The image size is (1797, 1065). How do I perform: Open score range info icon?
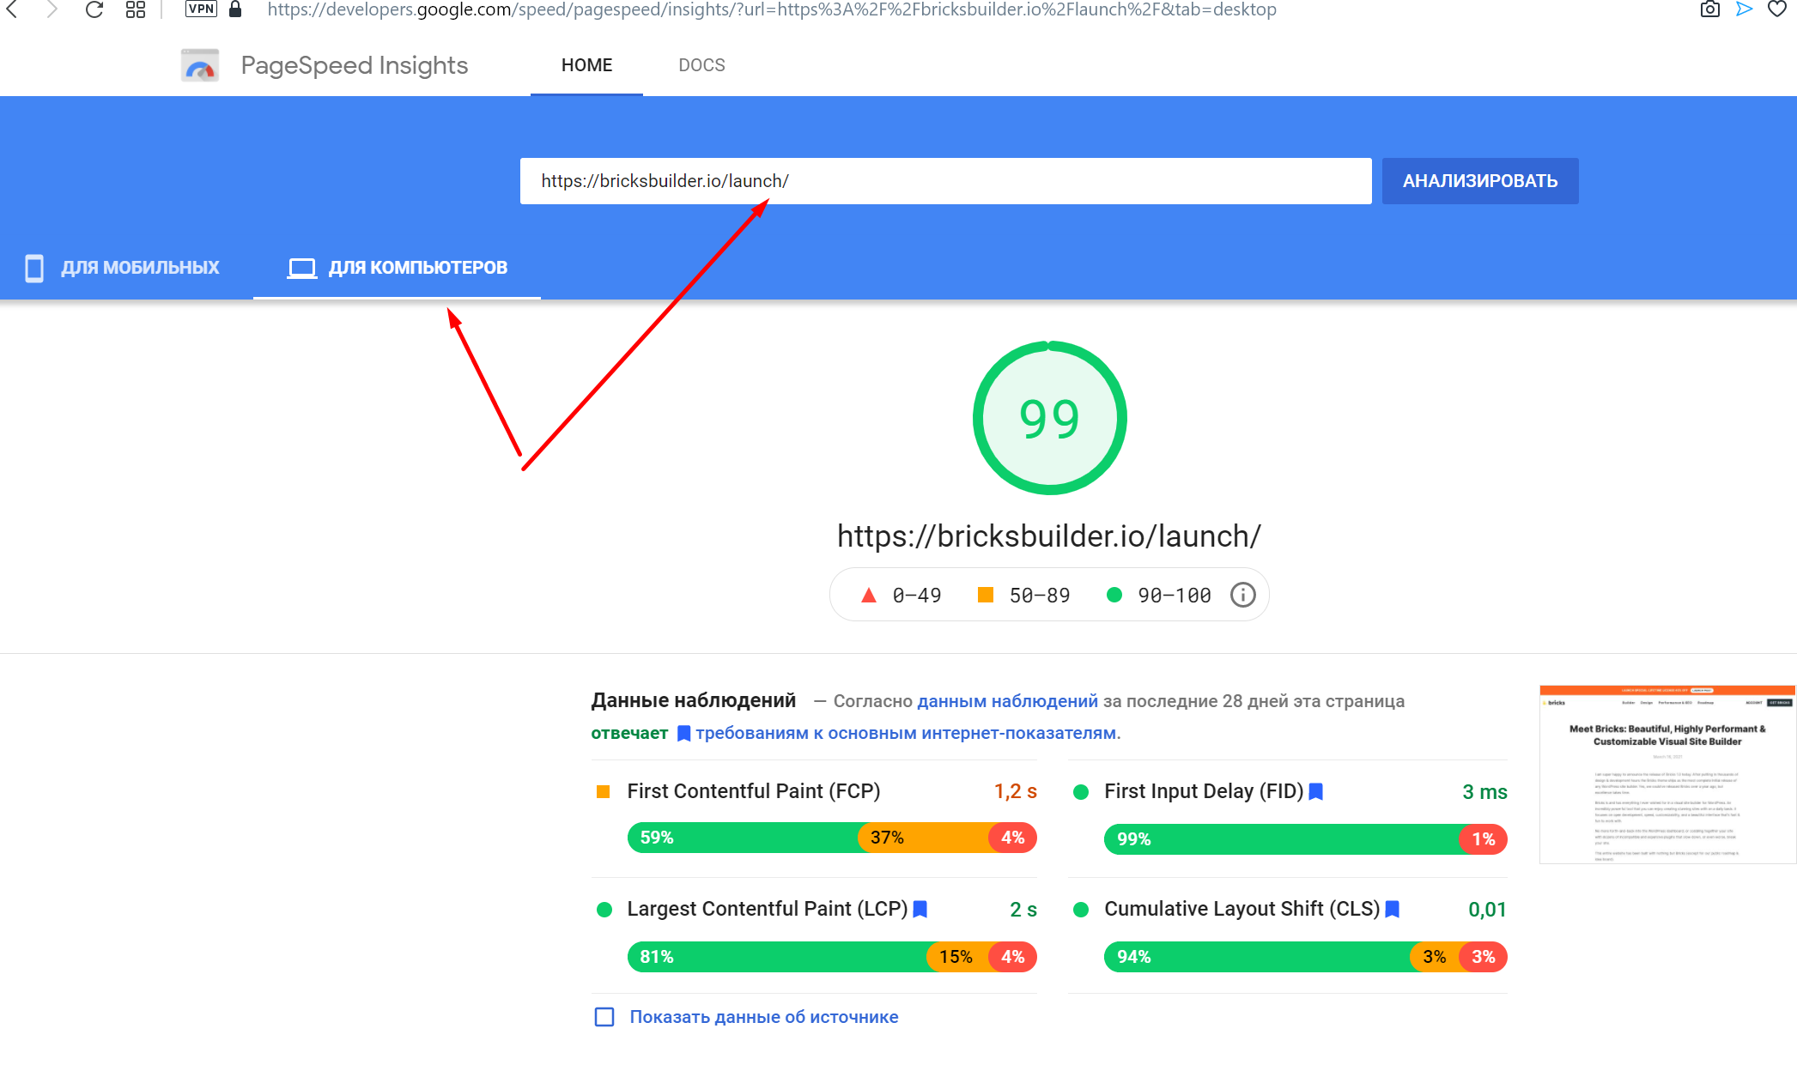pyautogui.click(x=1242, y=595)
